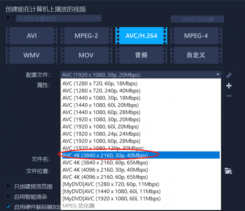Select the 自定义 custom format tab
The image size is (245, 211).
tap(196, 55)
